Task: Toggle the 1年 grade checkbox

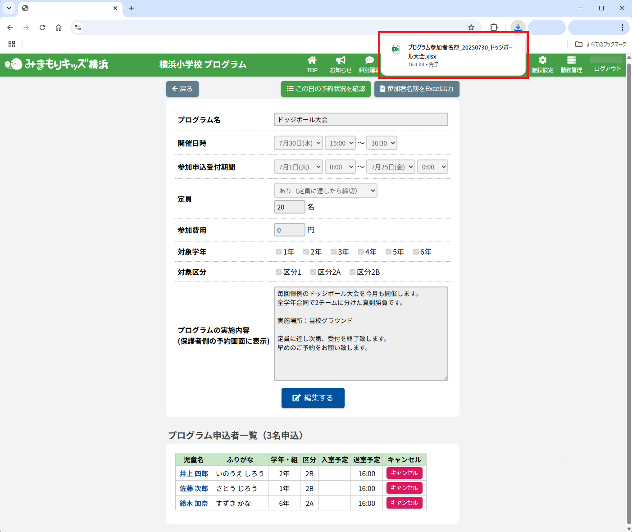Action: click(x=279, y=252)
